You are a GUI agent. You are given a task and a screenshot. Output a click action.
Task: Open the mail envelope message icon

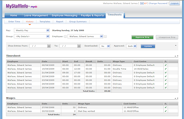pyautogui.click(x=142, y=3)
